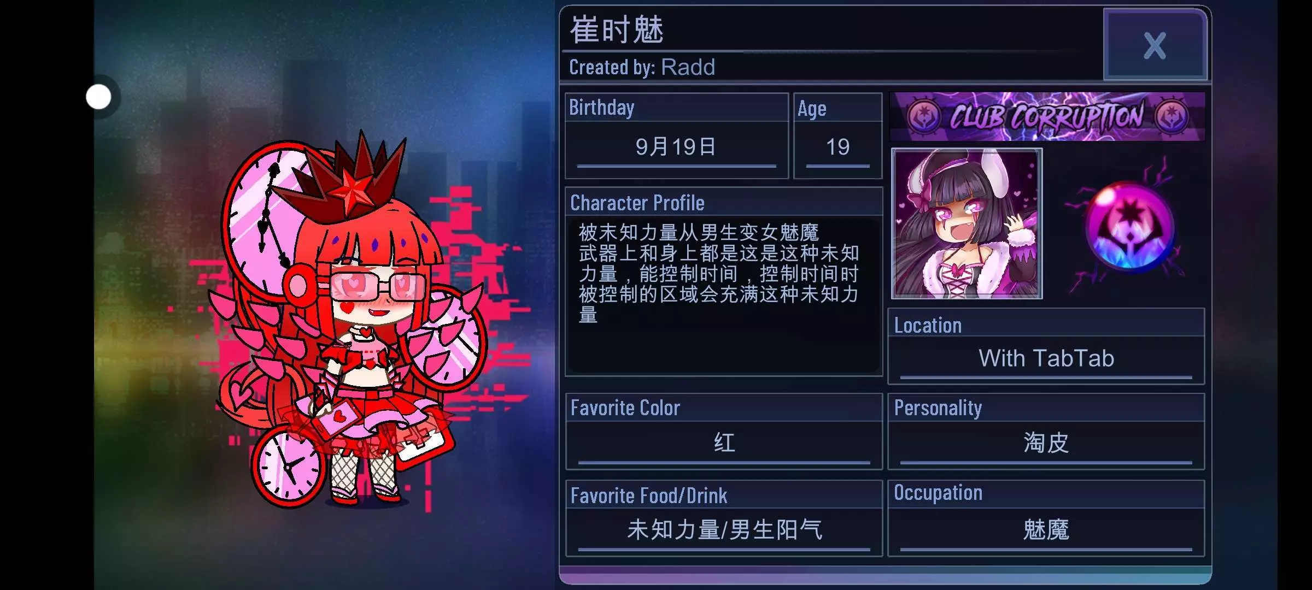The image size is (1312, 590).
Task: Tap the bottom gradient bar of profile panel
Action: [x=886, y=575]
